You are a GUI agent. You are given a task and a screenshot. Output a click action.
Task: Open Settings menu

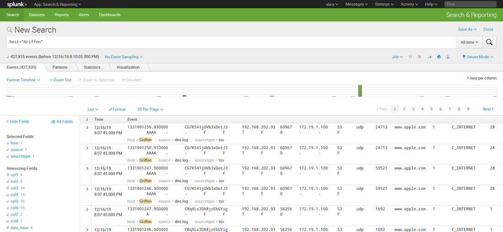384,4
